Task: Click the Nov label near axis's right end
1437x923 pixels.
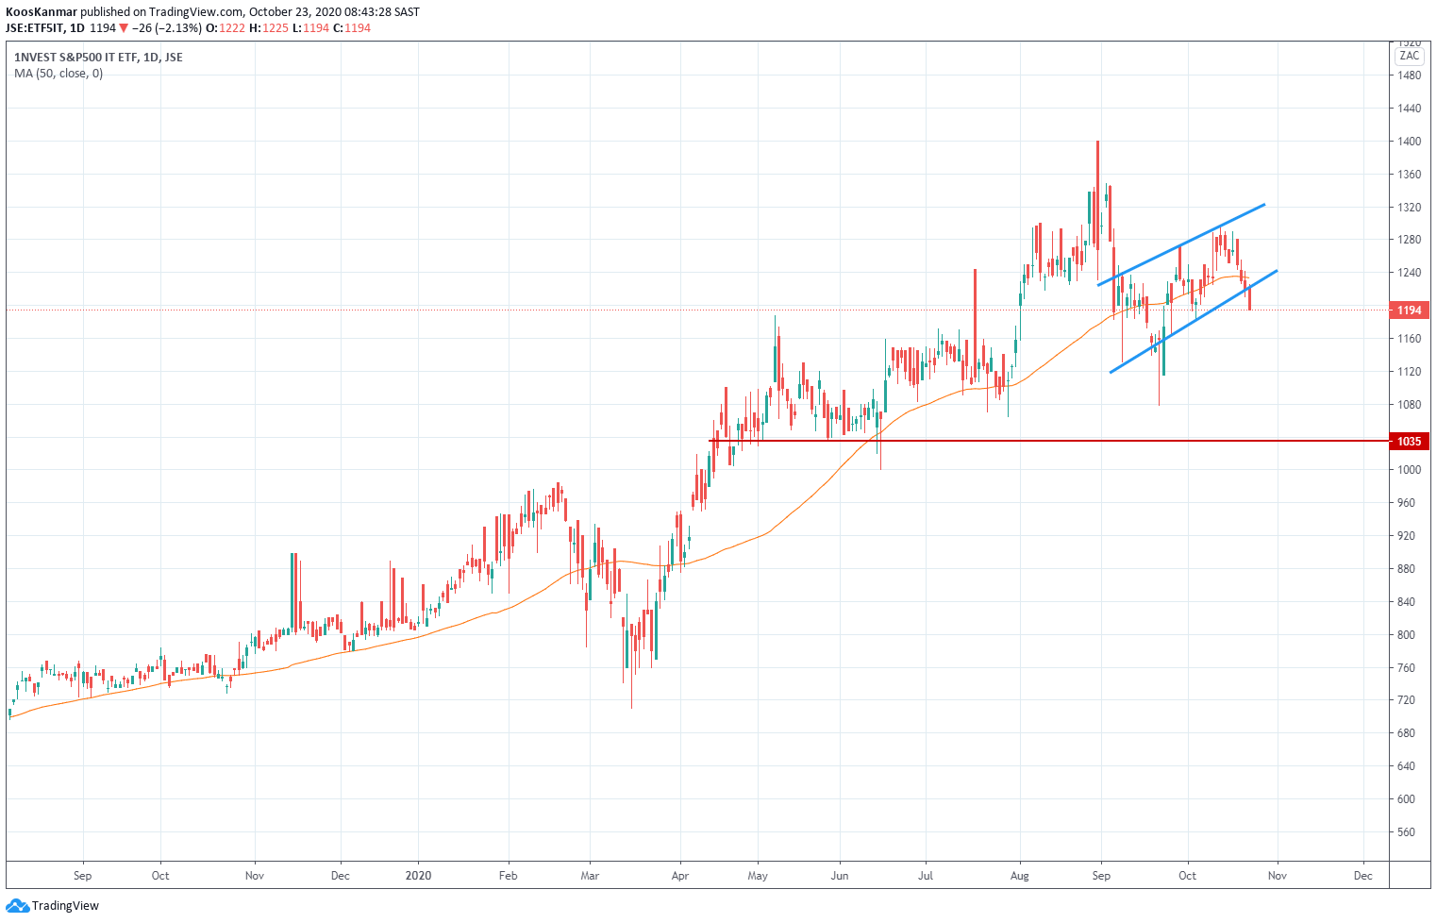Action: coord(1278,876)
